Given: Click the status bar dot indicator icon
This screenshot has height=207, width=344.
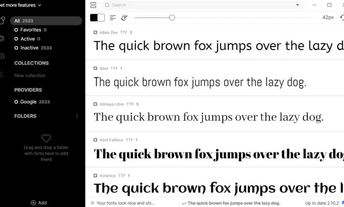Looking at the screenshot, I should [x=92, y=203].
